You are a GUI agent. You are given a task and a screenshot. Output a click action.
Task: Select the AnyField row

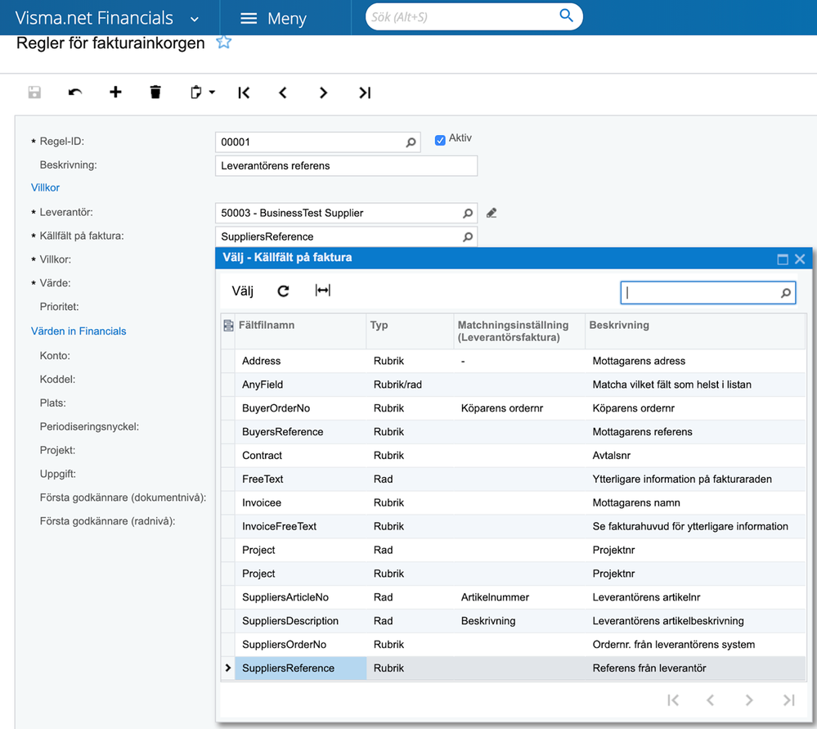click(x=514, y=385)
